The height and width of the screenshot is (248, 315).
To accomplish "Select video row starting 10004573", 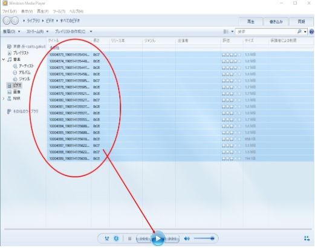I will 180,54.
